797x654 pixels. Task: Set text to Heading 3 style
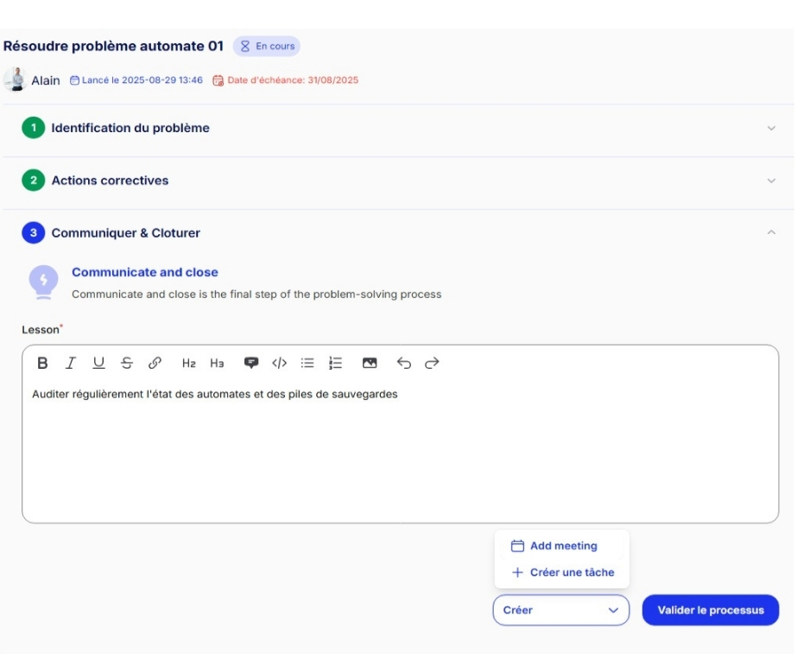click(217, 364)
